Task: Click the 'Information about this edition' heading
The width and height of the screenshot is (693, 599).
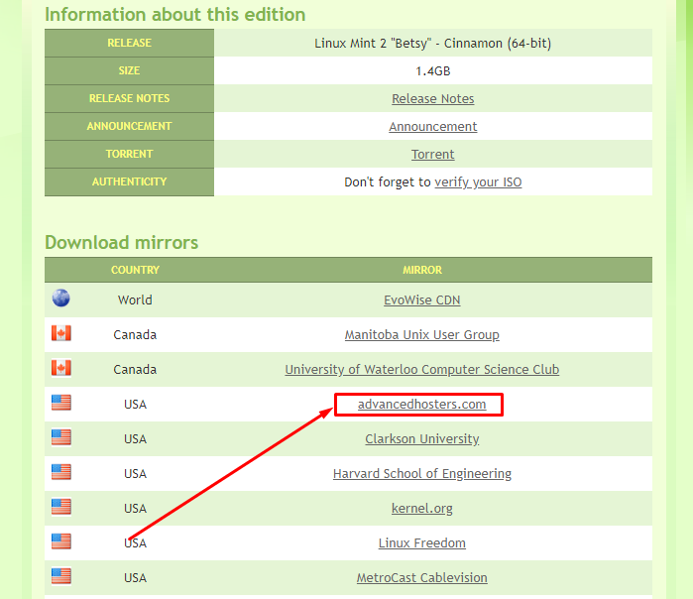Action: point(175,15)
